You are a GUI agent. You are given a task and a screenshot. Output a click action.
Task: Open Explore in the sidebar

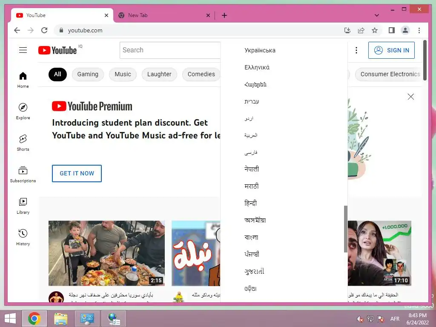click(x=23, y=112)
